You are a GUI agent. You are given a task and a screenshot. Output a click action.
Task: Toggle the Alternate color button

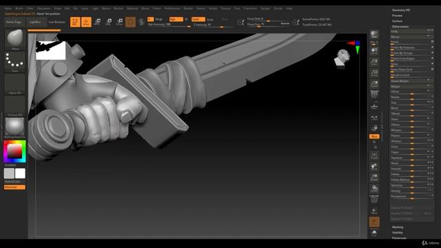tap(14, 187)
